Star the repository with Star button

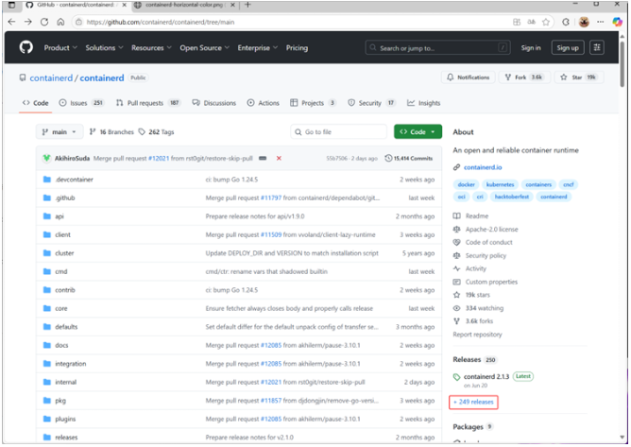579,77
